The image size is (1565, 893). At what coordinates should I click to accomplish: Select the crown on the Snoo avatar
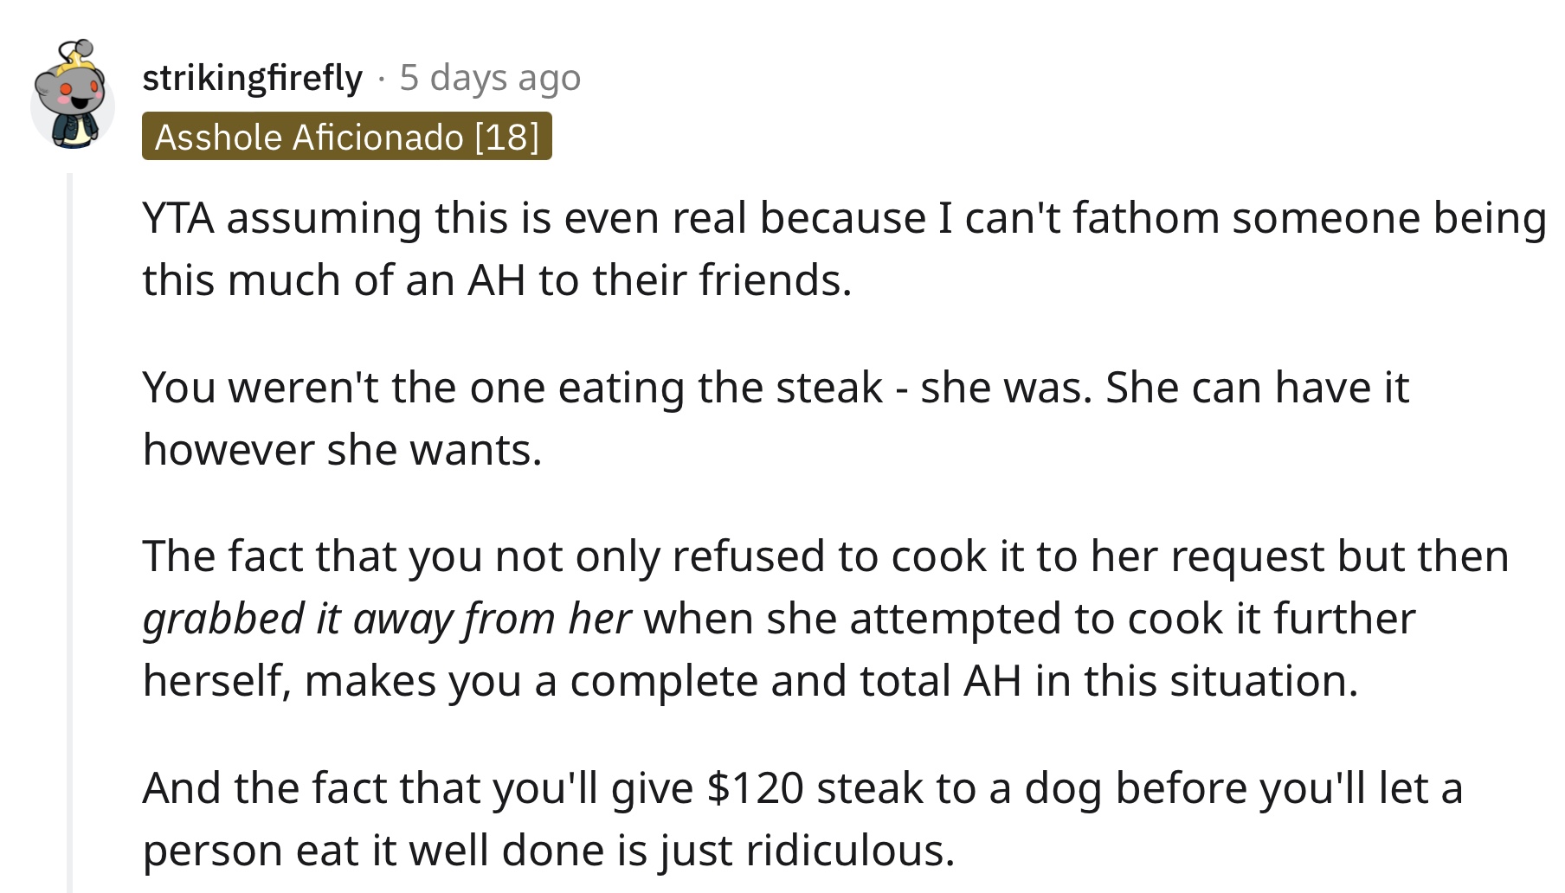pos(76,59)
